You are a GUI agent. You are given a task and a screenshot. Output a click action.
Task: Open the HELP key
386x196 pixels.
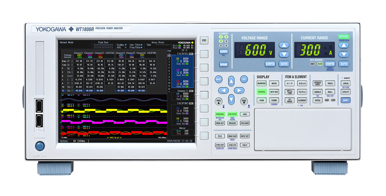245,145
